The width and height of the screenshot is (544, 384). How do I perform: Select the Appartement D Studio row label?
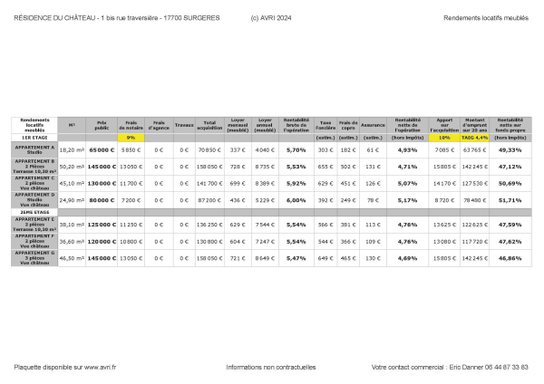pyautogui.click(x=34, y=197)
